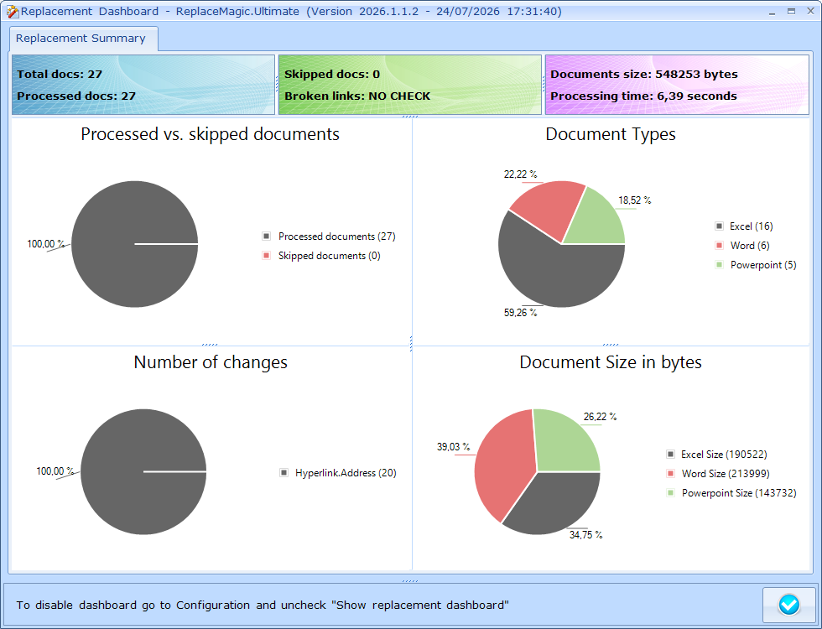Click the red Word slice in Document Size chart
Screen dimensions: 822x629
tap(503, 461)
